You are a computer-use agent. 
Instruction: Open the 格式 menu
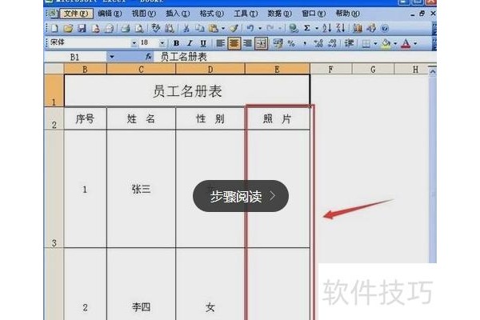click(x=211, y=14)
